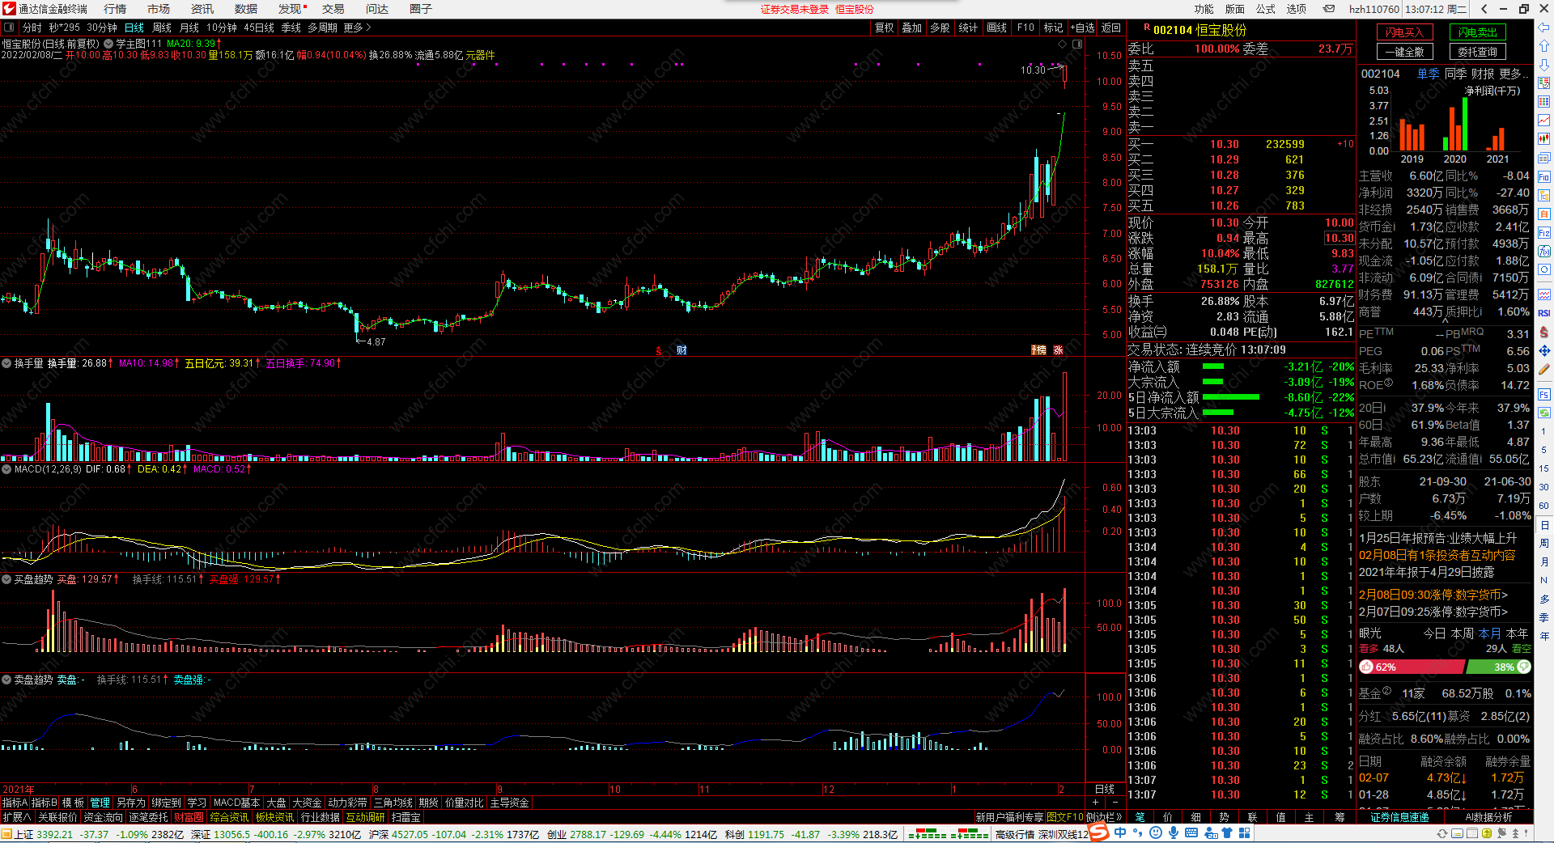Image resolution: width=1554 pixels, height=843 pixels.
Task: Click the 中 language indicator in IME bar
Action: coord(1120,832)
